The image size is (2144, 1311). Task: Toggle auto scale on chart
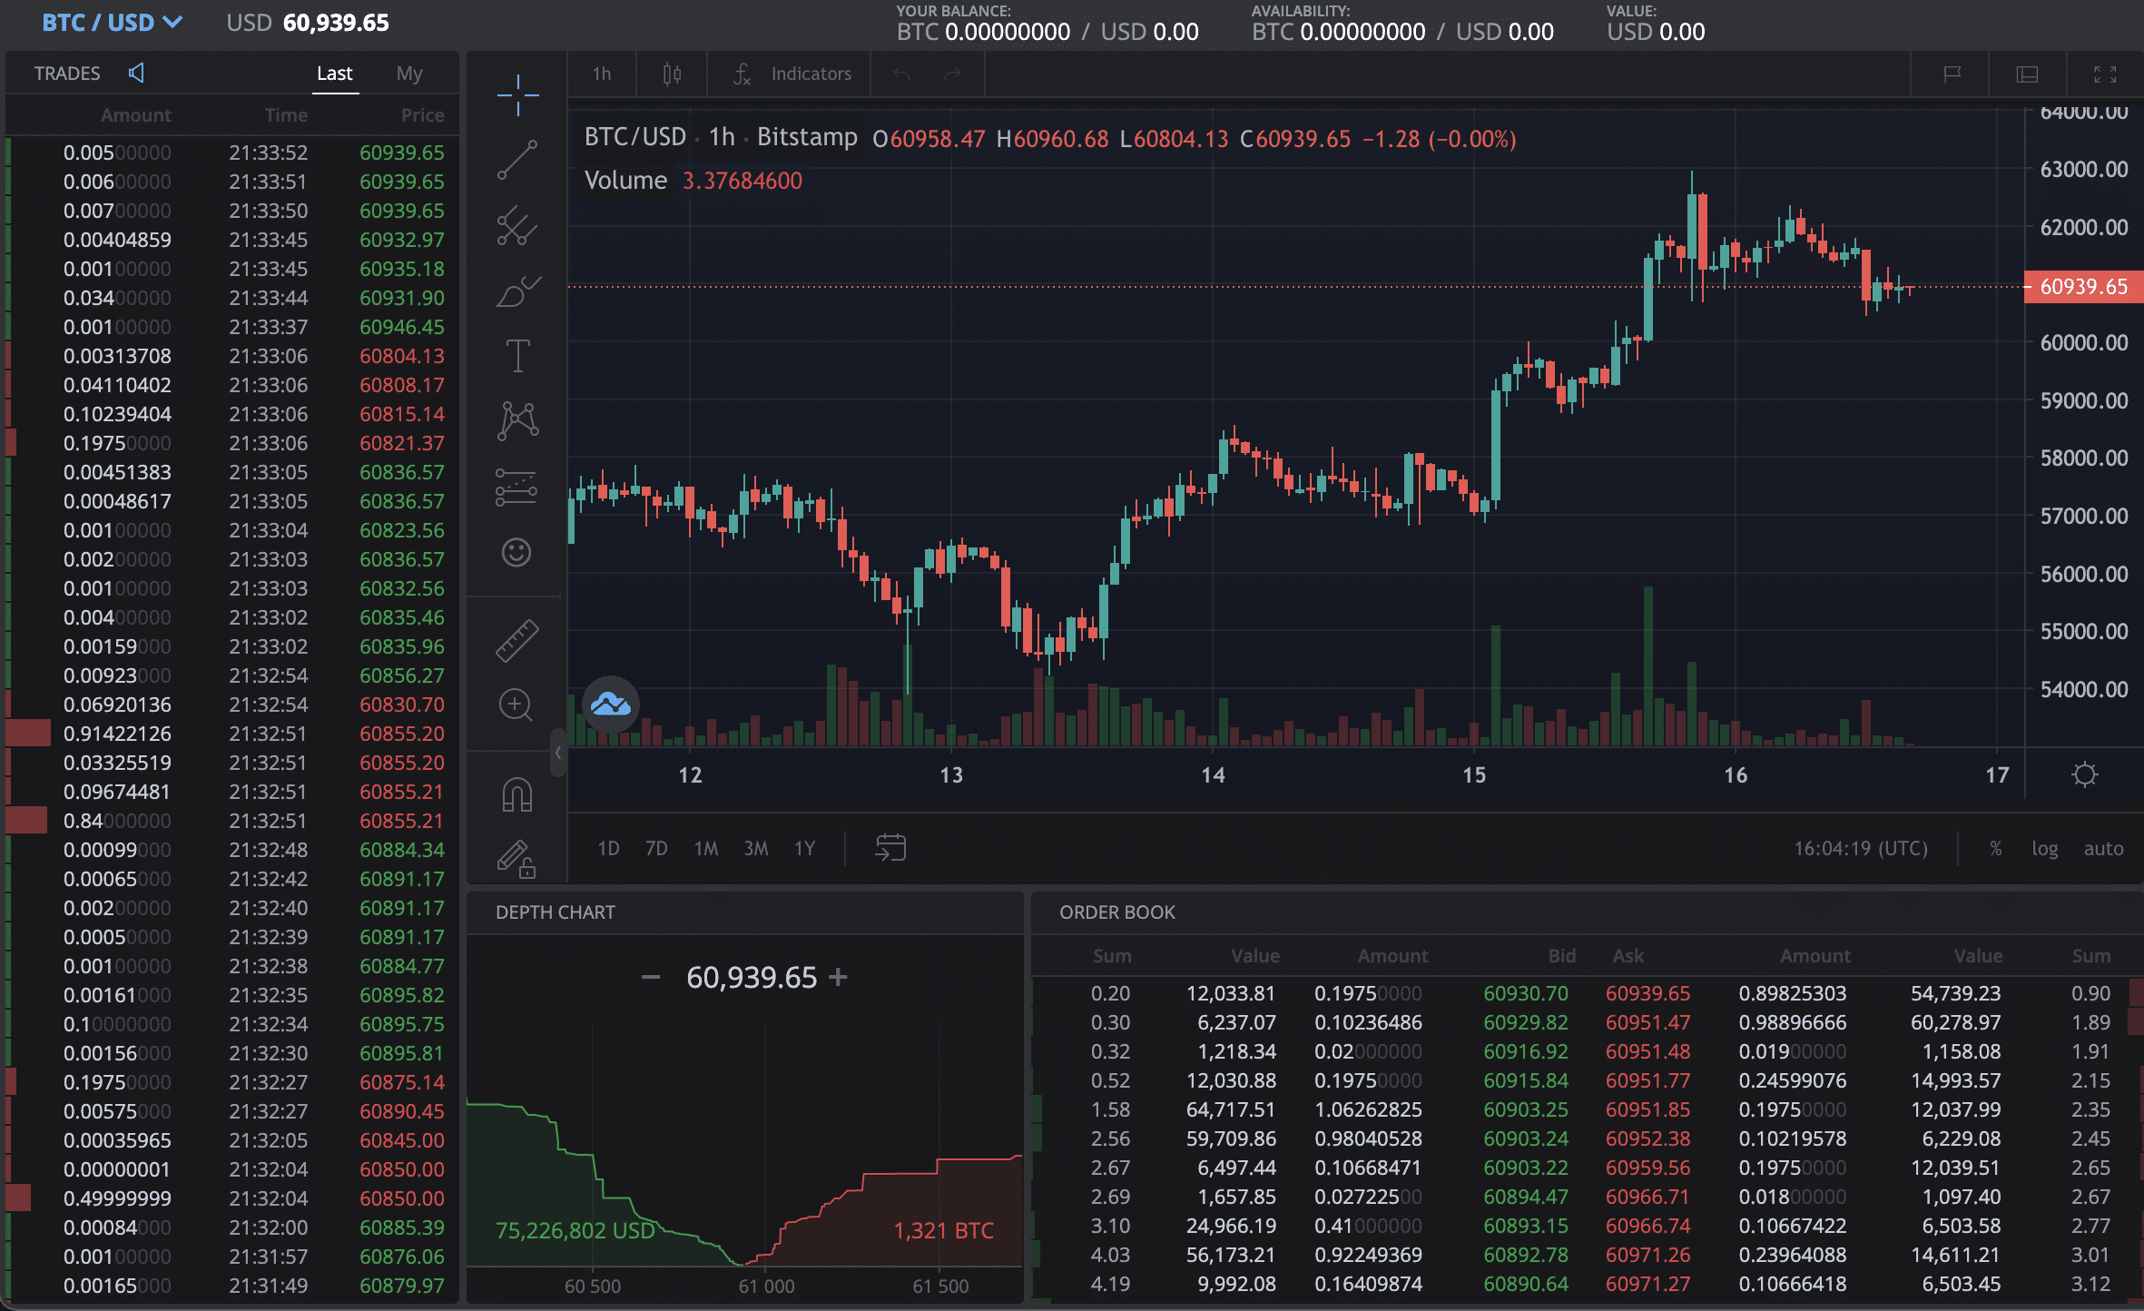click(x=2103, y=848)
